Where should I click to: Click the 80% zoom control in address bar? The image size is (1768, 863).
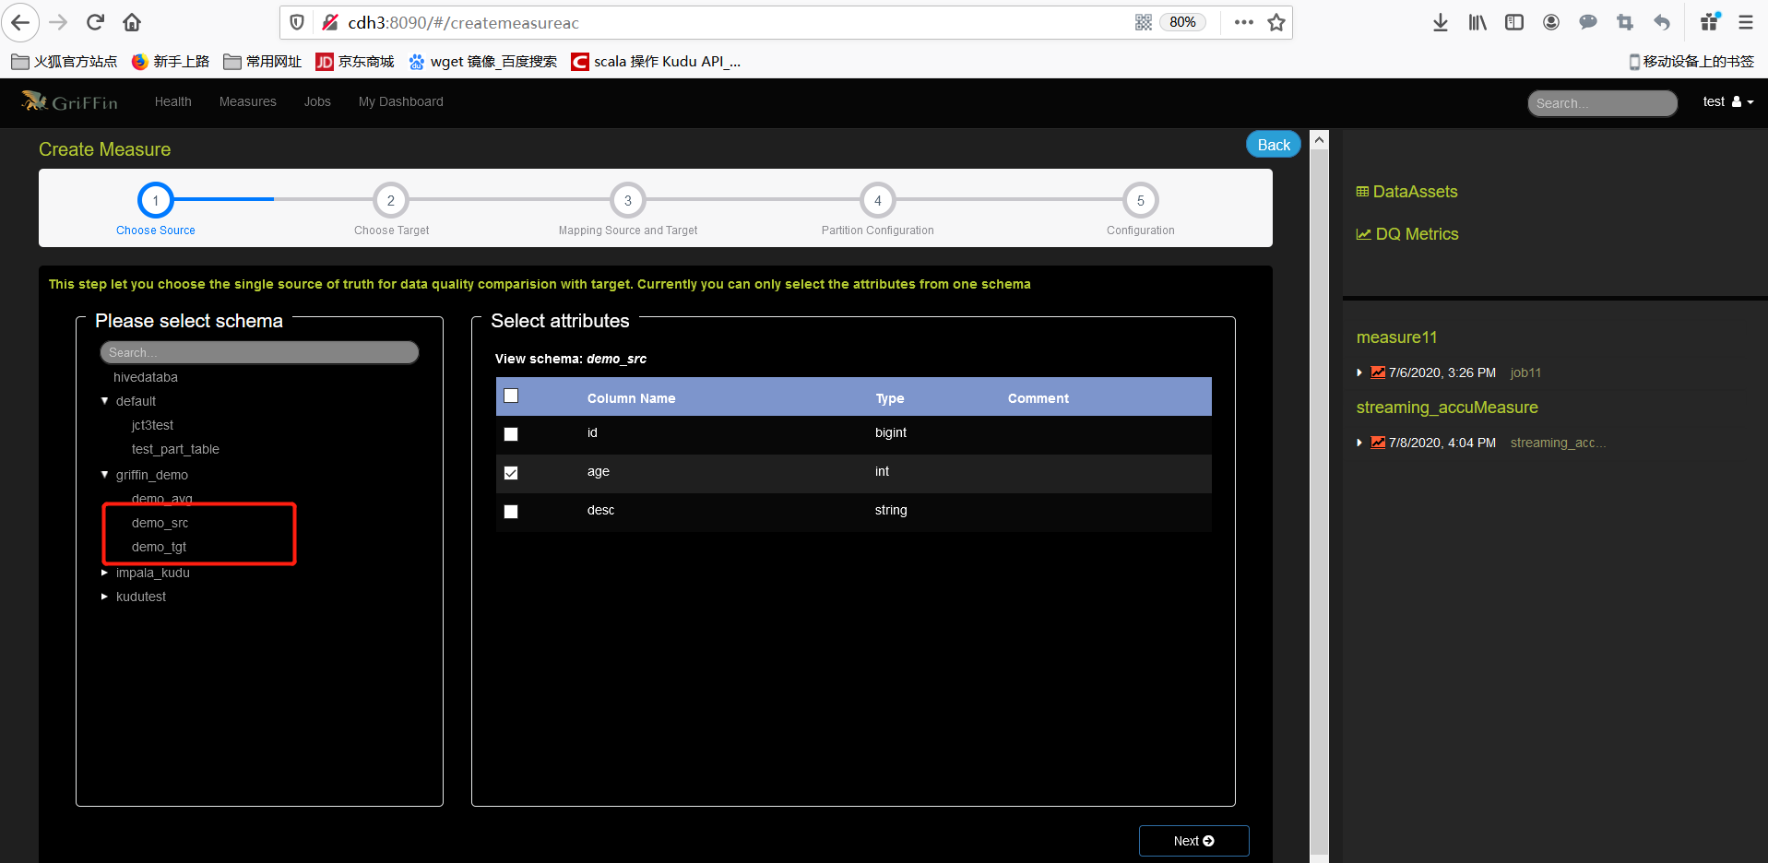point(1181,22)
